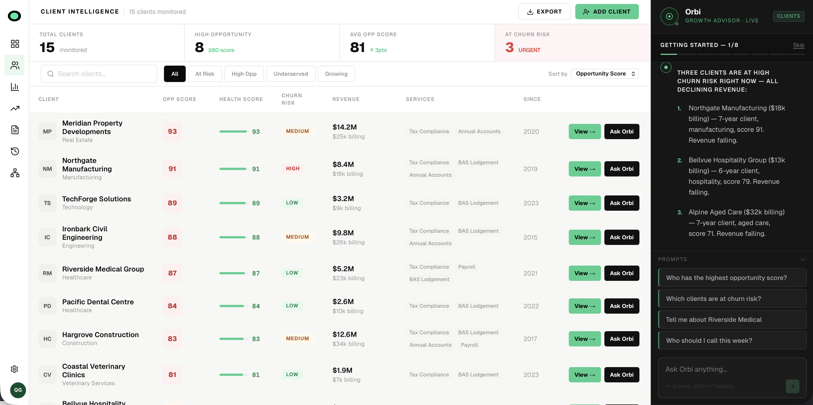Select the At Risk filter tab
Screen dimensions: 813x405
click(205, 74)
